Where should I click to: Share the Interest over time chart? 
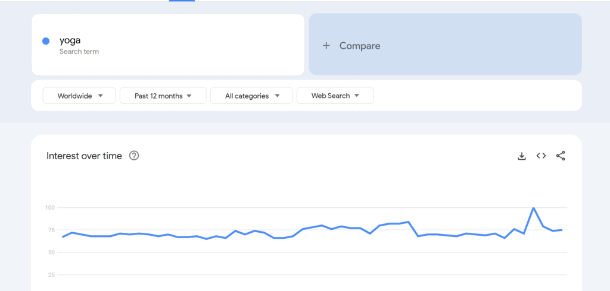pyautogui.click(x=561, y=156)
